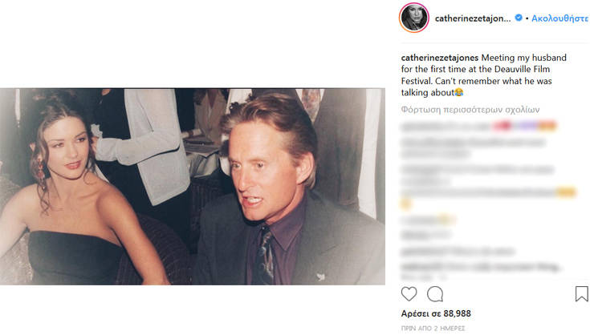
Task: View likers via Αρέσει σε 88,988
Action: click(x=436, y=313)
